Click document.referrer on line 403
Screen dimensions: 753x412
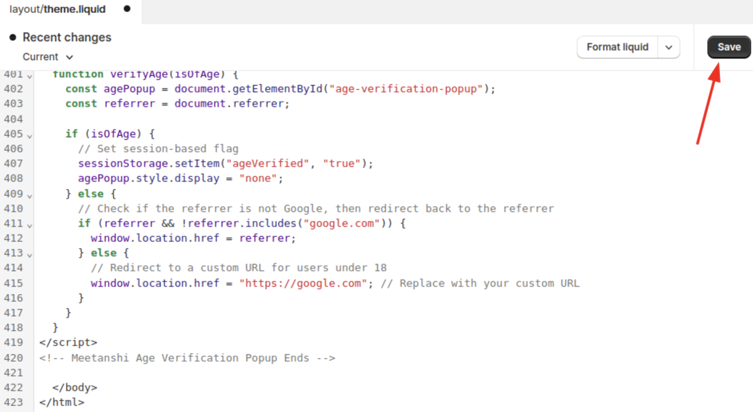coord(229,104)
